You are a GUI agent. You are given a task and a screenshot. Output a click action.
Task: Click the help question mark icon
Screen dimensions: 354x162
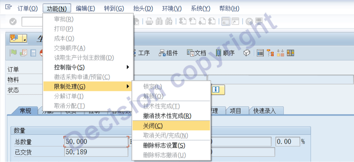point(249,22)
